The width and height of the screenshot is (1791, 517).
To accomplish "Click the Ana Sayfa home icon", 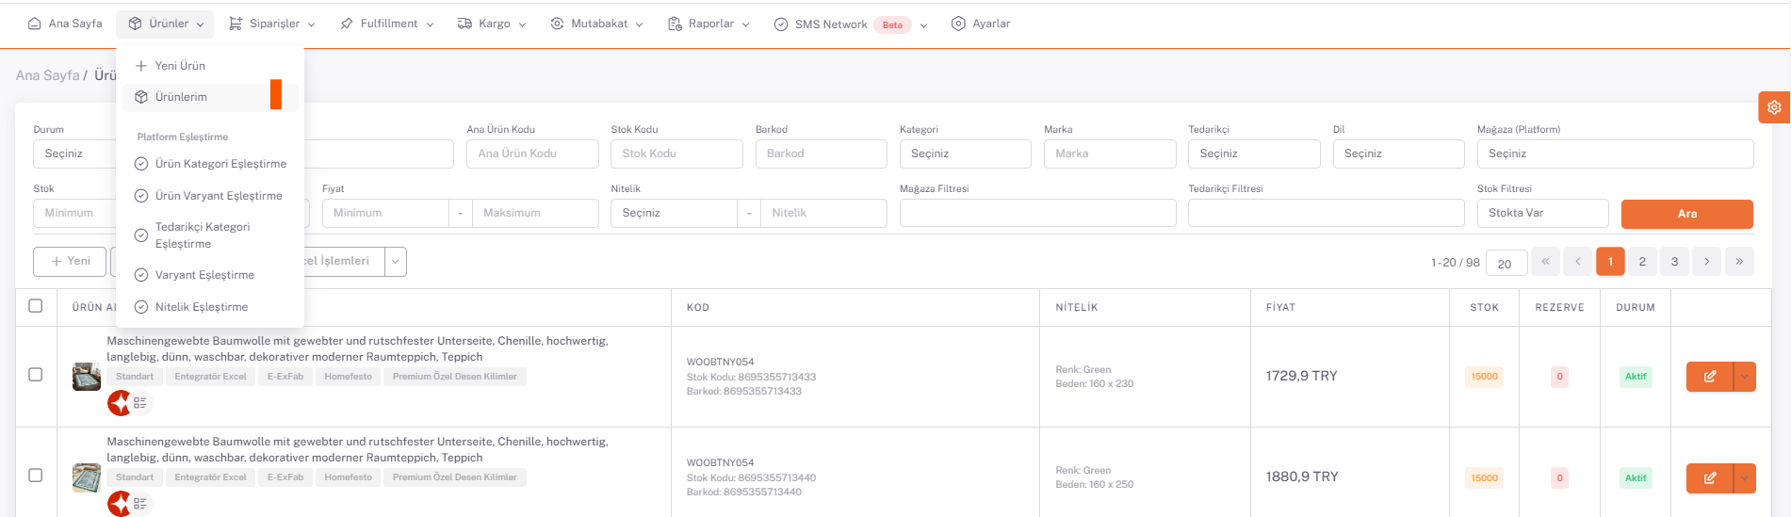I will [x=35, y=24].
